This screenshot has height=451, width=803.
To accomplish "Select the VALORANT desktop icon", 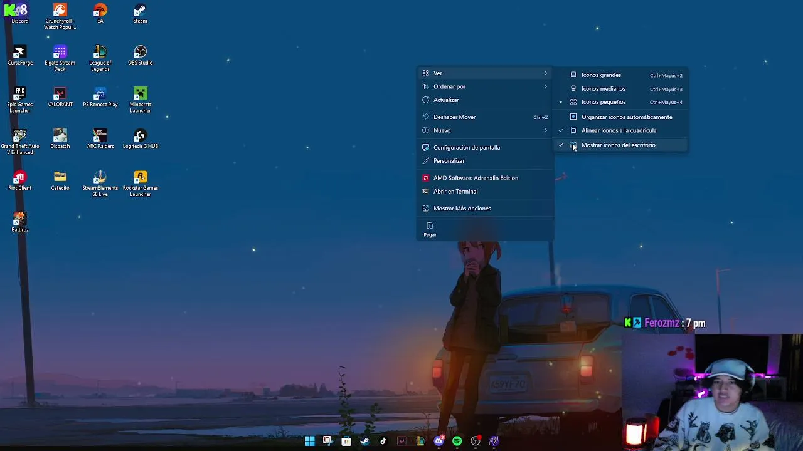I will pyautogui.click(x=60, y=98).
